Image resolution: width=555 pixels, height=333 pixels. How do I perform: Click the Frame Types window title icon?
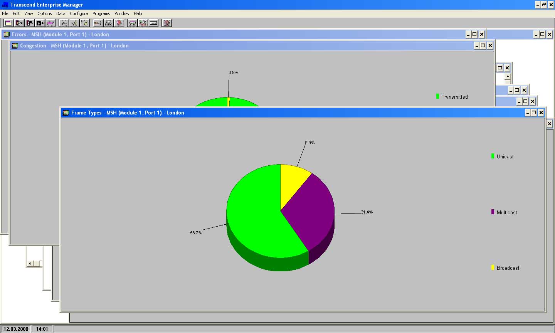[66, 113]
